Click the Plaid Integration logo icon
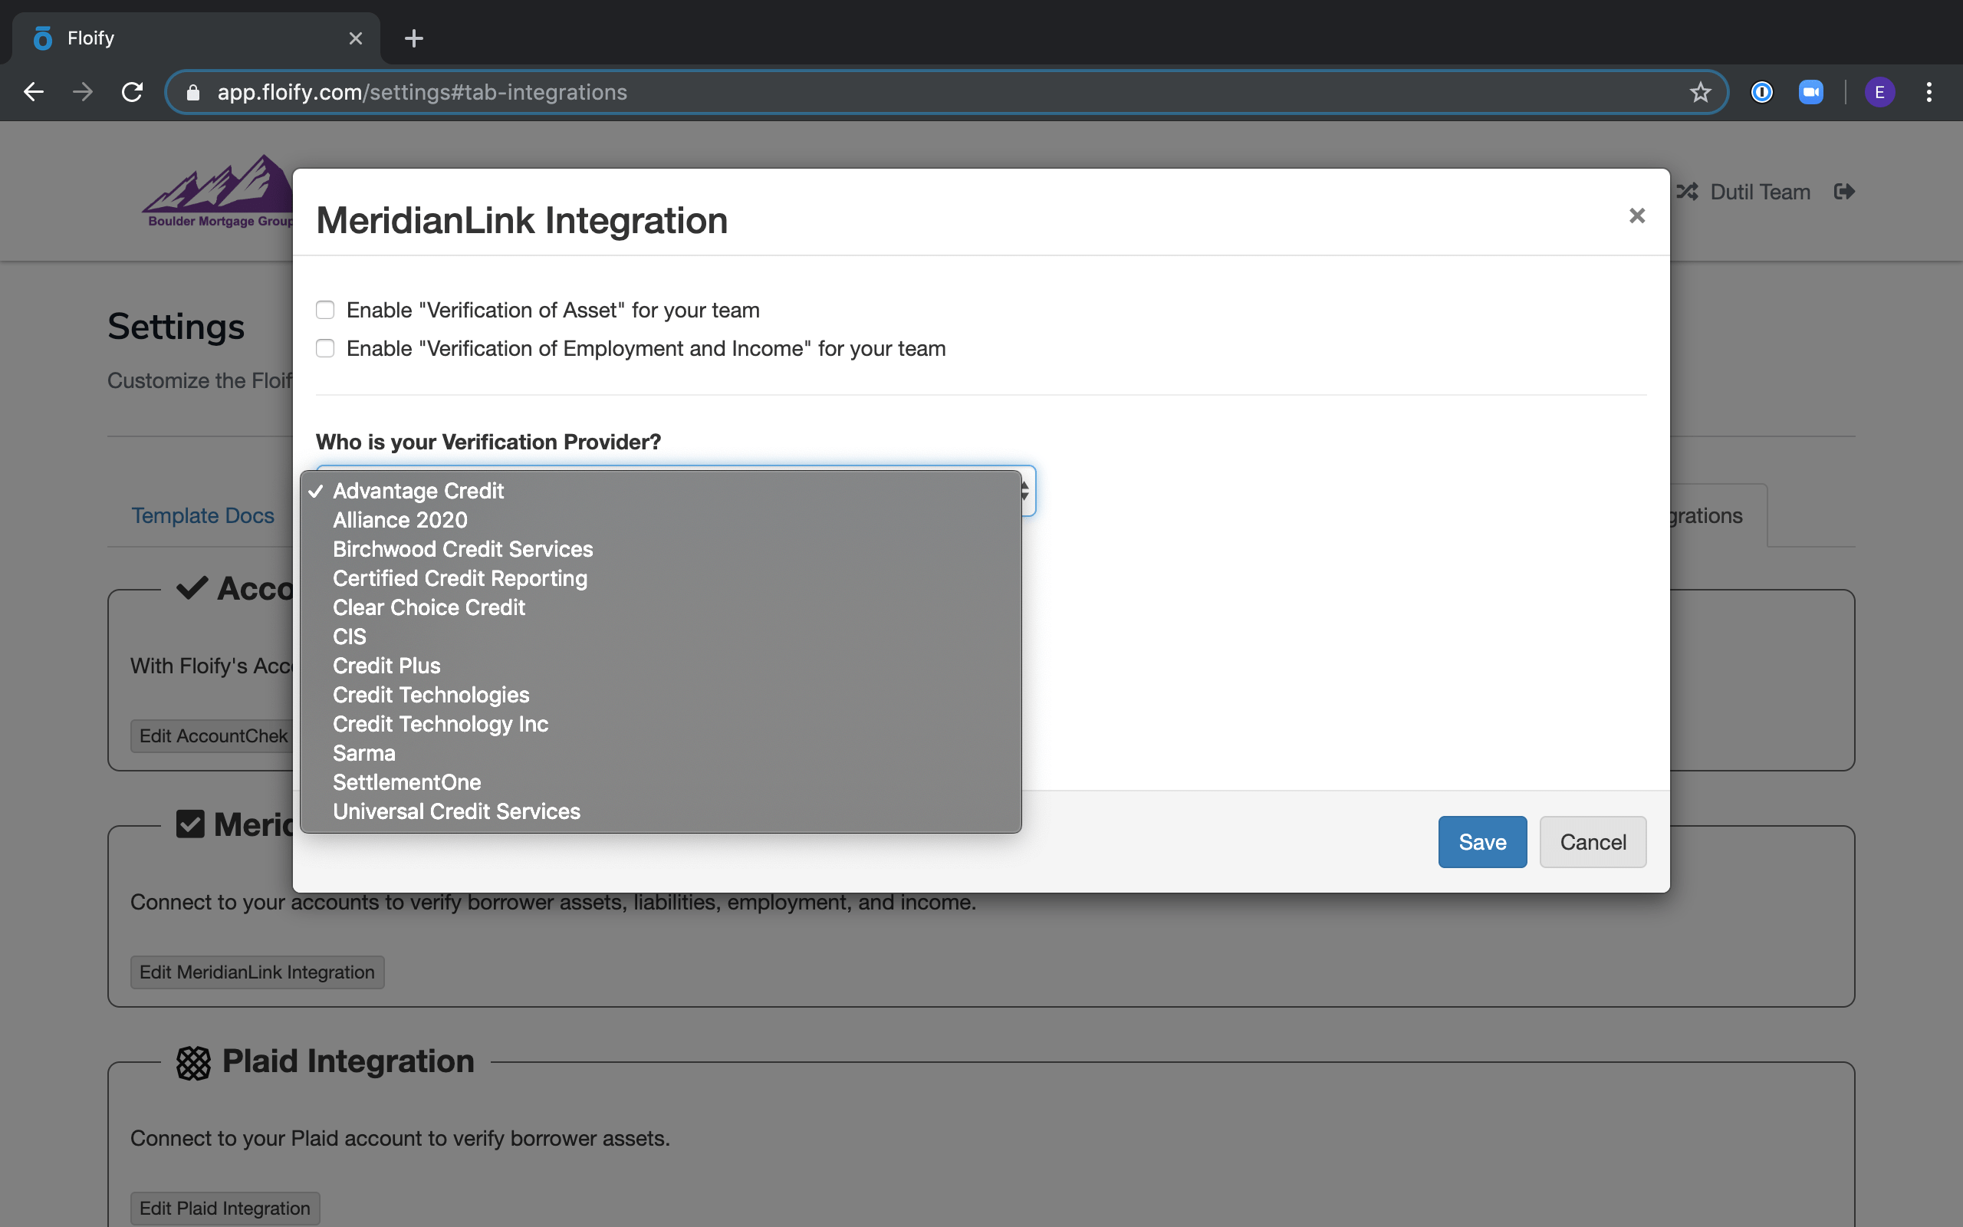This screenshot has height=1227, width=1963. (193, 1061)
